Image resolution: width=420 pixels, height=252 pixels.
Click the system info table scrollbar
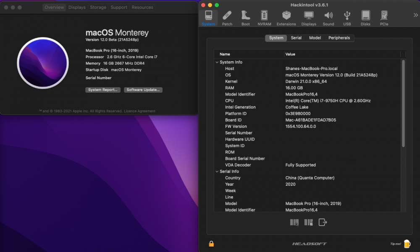tap(403, 103)
